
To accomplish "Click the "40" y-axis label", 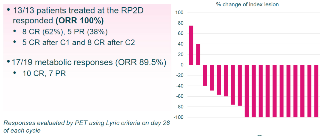I will [x=181, y=44].
